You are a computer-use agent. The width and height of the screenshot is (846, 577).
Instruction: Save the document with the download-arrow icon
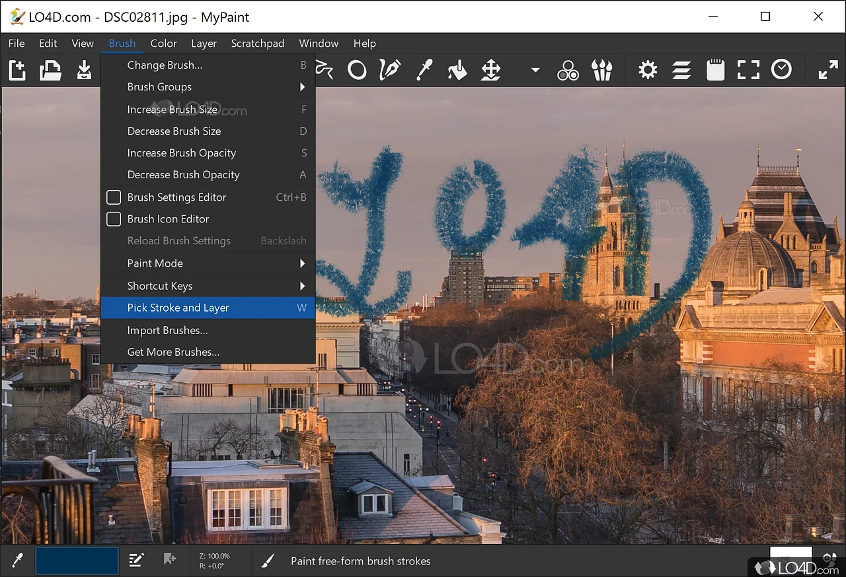(x=84, y=69)
